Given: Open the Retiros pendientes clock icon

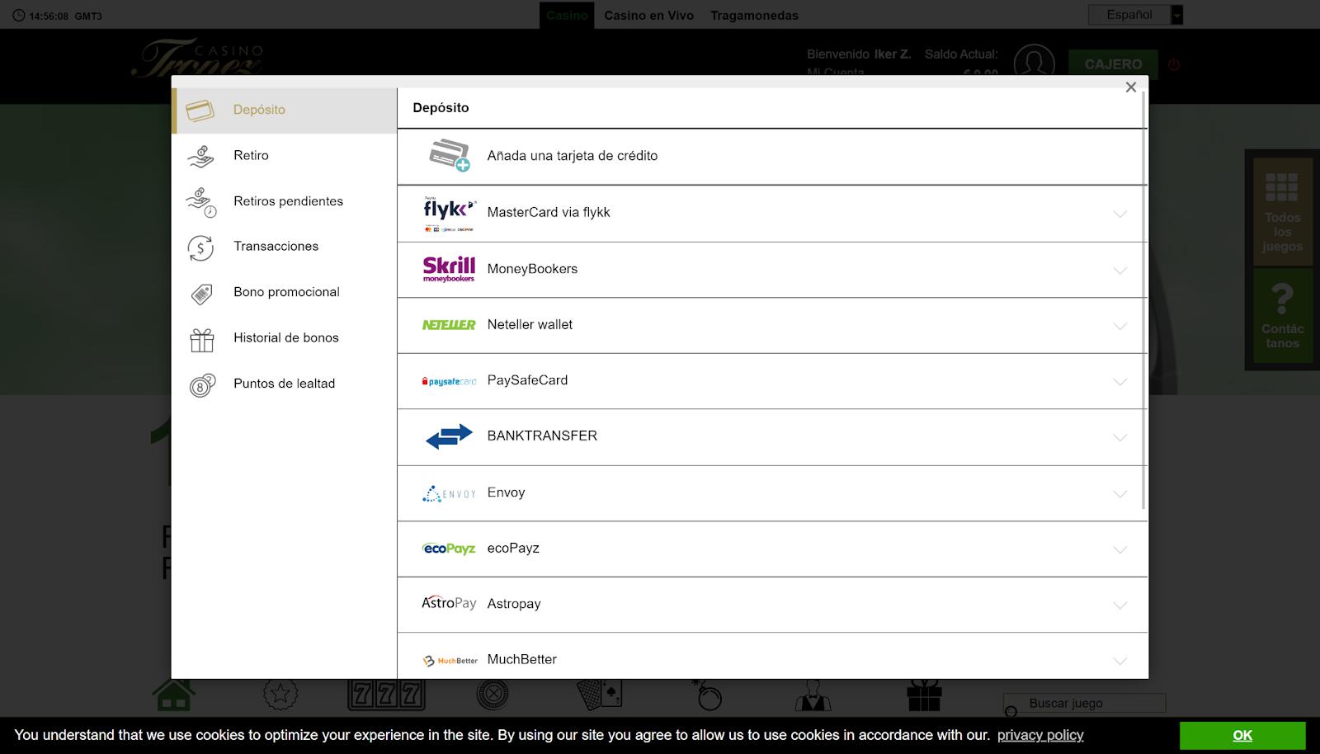Looking at the screenshot, I should coord(201,202).
